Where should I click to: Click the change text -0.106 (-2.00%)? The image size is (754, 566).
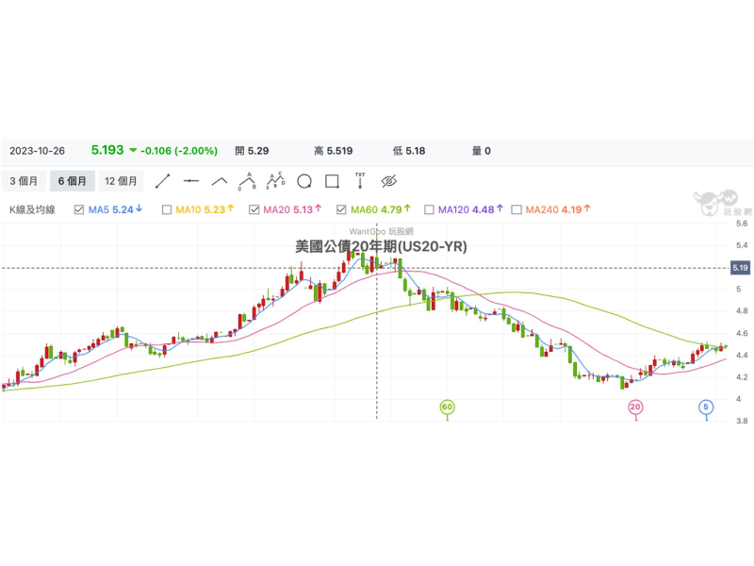(x=179, y=151)
